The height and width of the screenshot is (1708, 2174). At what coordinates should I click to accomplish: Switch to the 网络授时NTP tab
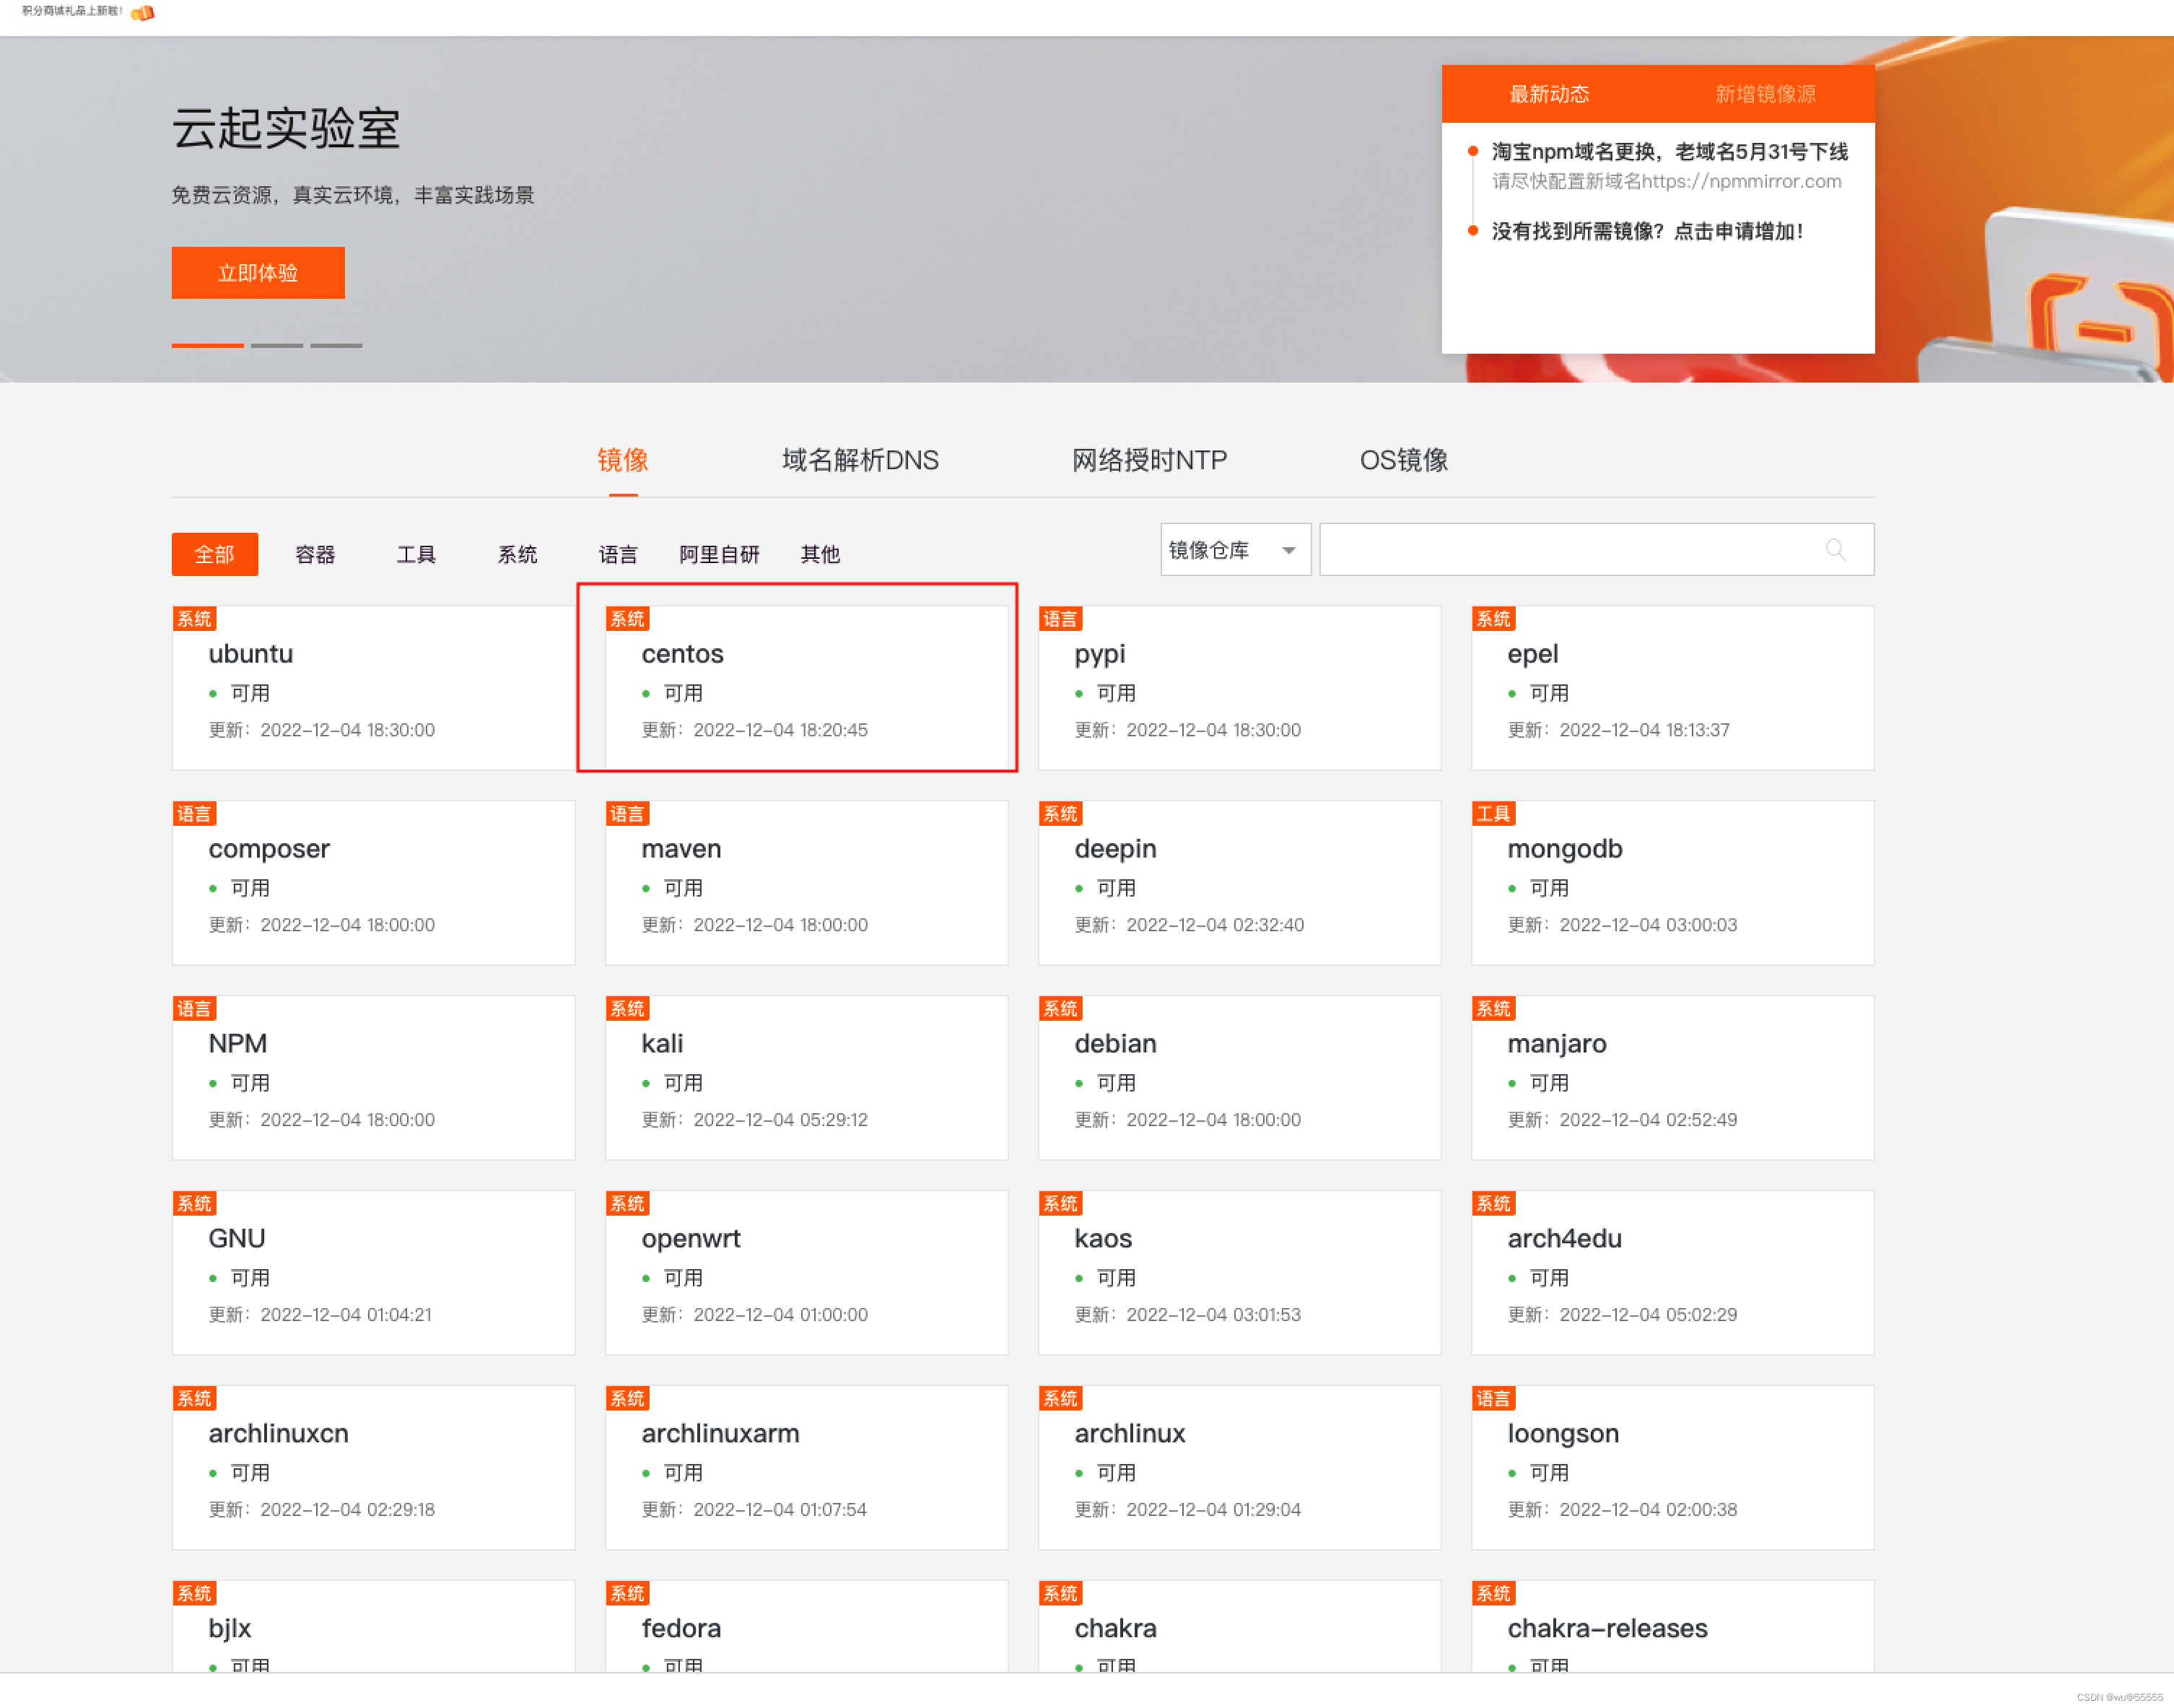click(1149, 460)
